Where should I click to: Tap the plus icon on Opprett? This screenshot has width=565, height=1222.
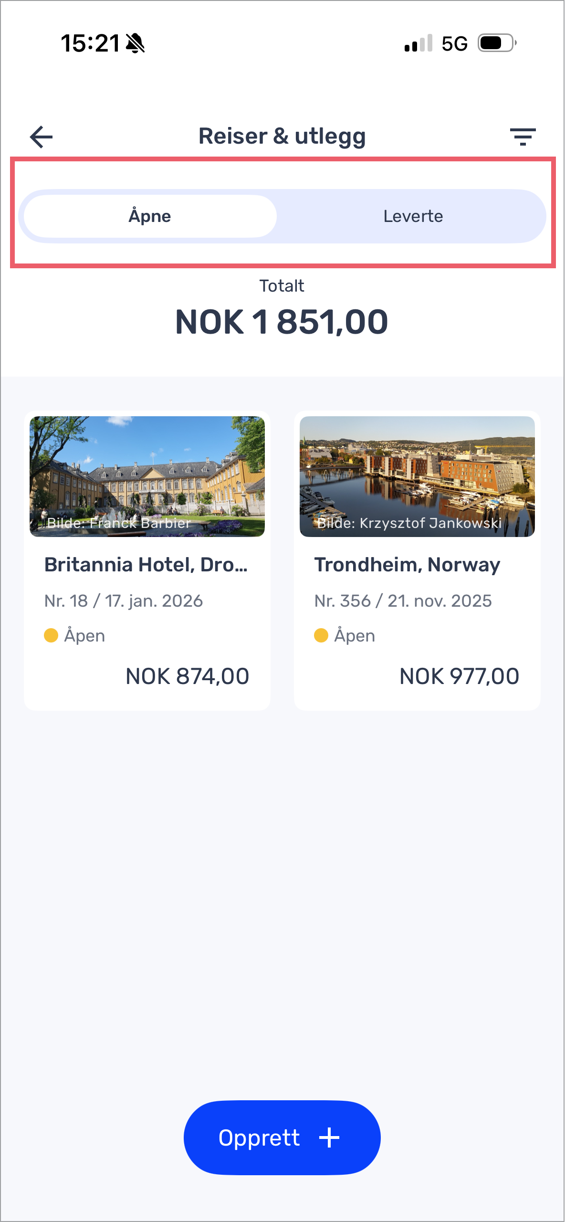pos(329,1138)
